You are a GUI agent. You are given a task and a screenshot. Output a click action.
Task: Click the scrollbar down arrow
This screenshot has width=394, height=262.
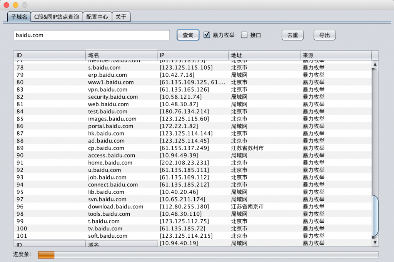[375, 242]
